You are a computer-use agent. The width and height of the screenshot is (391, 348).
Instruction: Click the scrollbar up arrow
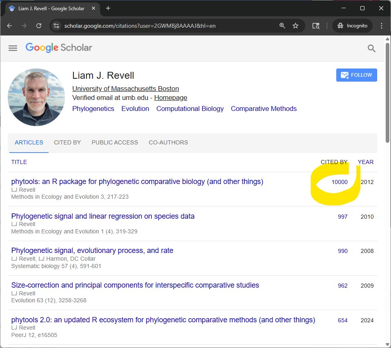tap(387, 39)
